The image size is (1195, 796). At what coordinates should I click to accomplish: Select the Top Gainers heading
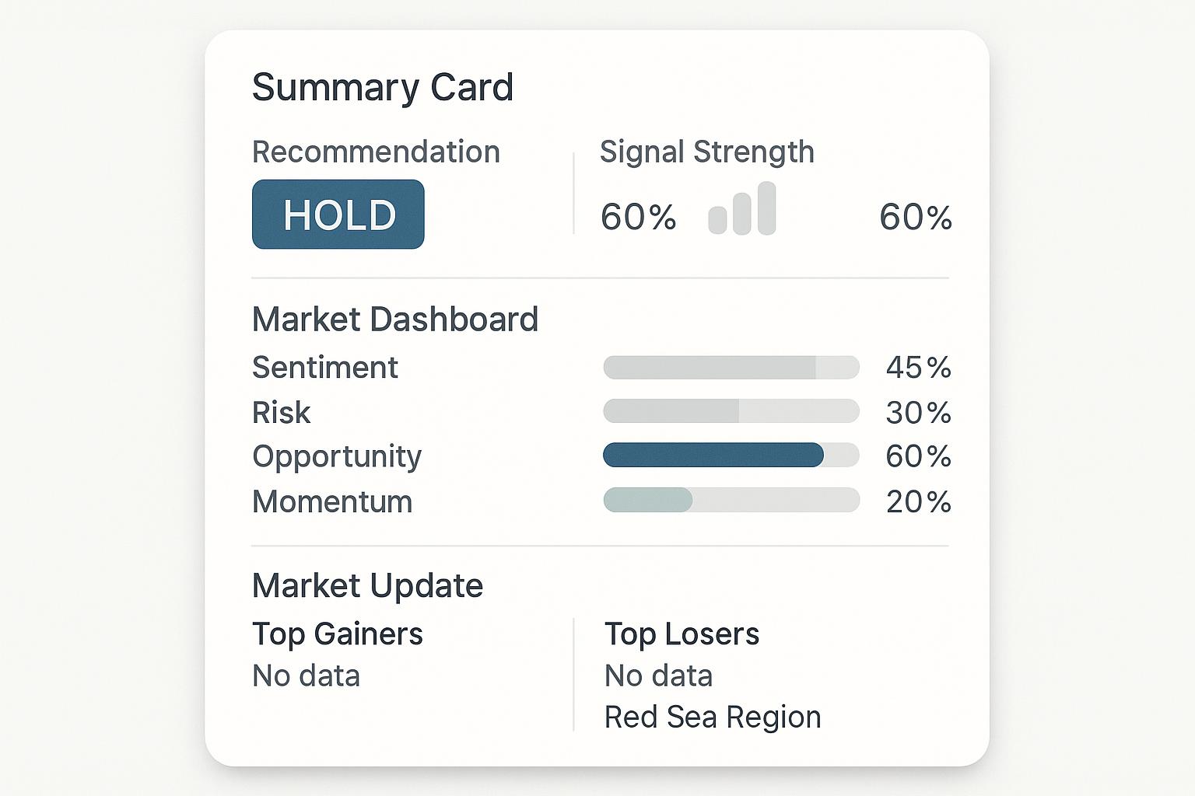pos(338,634)
